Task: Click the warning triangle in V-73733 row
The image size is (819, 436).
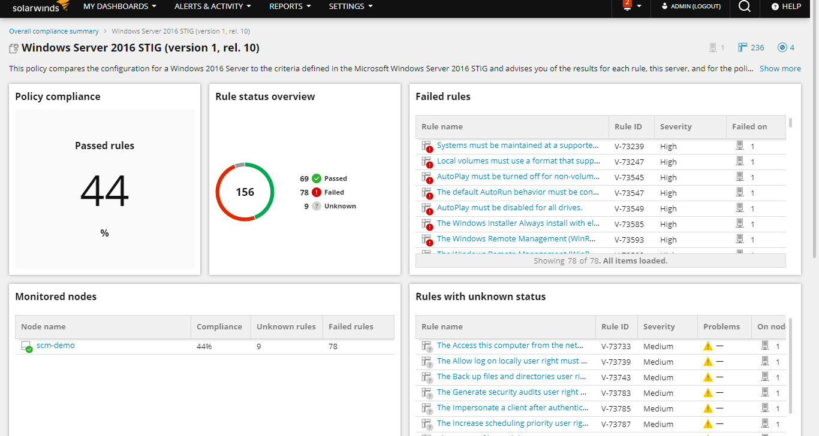Action: pos(708,346)
